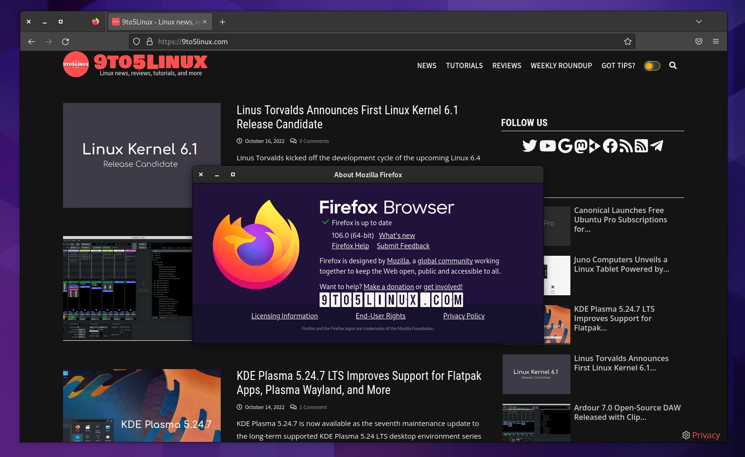Click the Make a donation link

tap(389, 287)
